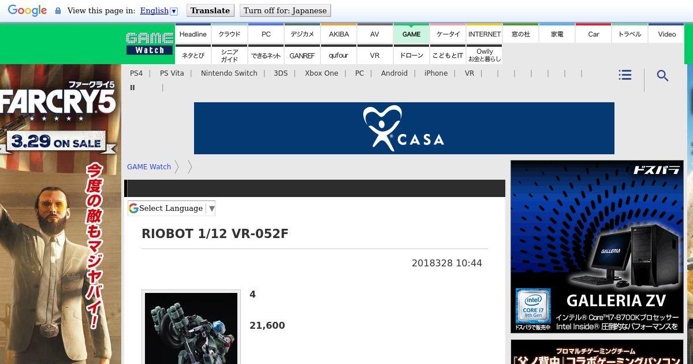
Task: Click the article title RIOBOT 1/12 VR-052F
Action: click(x=215, y=234)
